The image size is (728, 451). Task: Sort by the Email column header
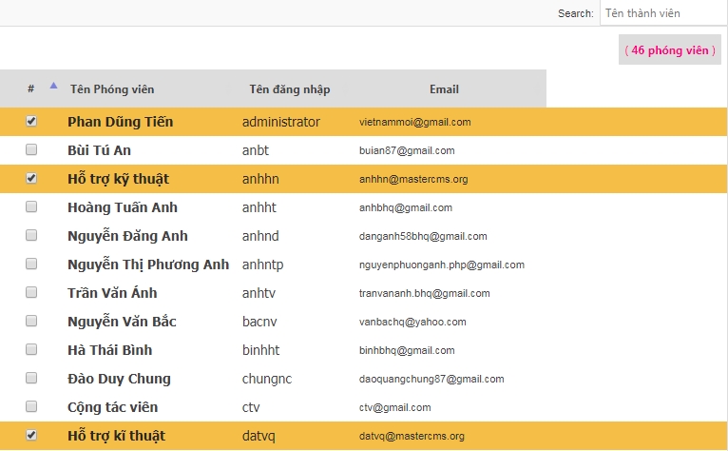pyautogui.click(x=444, y=88)
